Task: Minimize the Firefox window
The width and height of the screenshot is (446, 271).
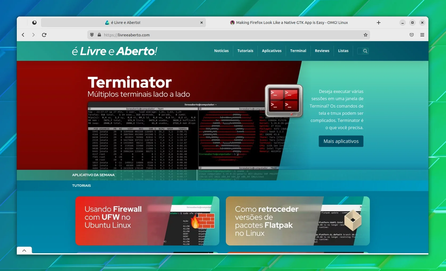Action: pyautogui.click(x=403, y=23)
